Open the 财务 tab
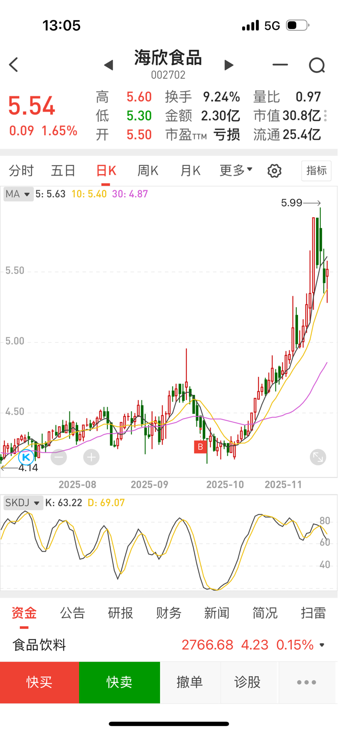Screen dimensions: 338x733 pos(169,613)
